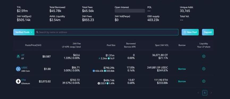Viewport: 230px width, 99px height.
Task: Borrow from the USDC pool
Action: point(182,69)
